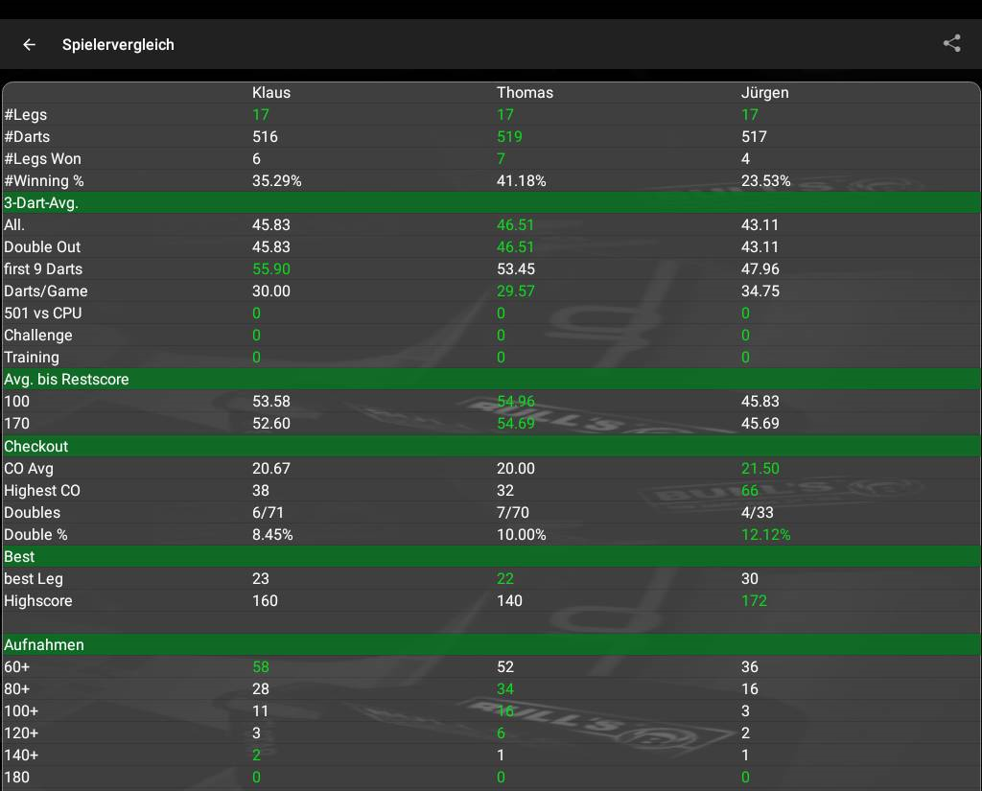The width and height of the screenshot is (982, 791).
Task: Select the Jürgen player column header
Action: 765,93
